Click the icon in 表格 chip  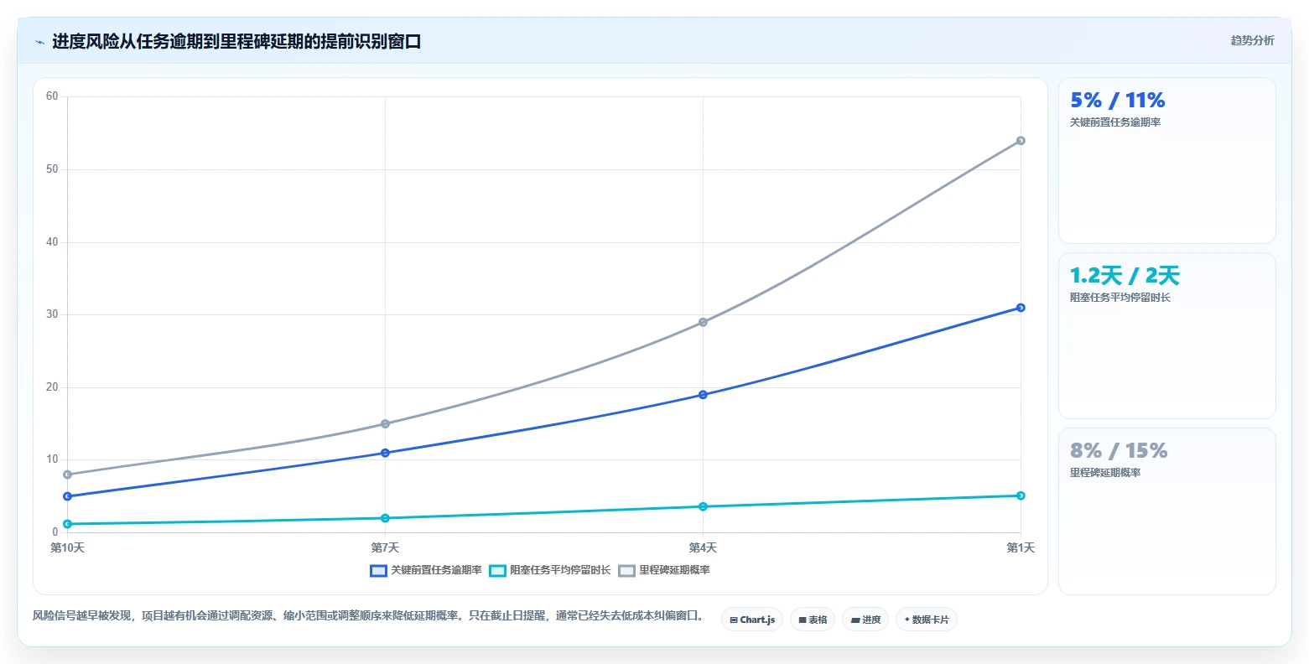tap(803, 620)
